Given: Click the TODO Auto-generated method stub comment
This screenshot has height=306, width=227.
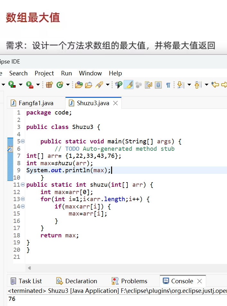Looking at the screenshot, I should [x=115, y=149].
